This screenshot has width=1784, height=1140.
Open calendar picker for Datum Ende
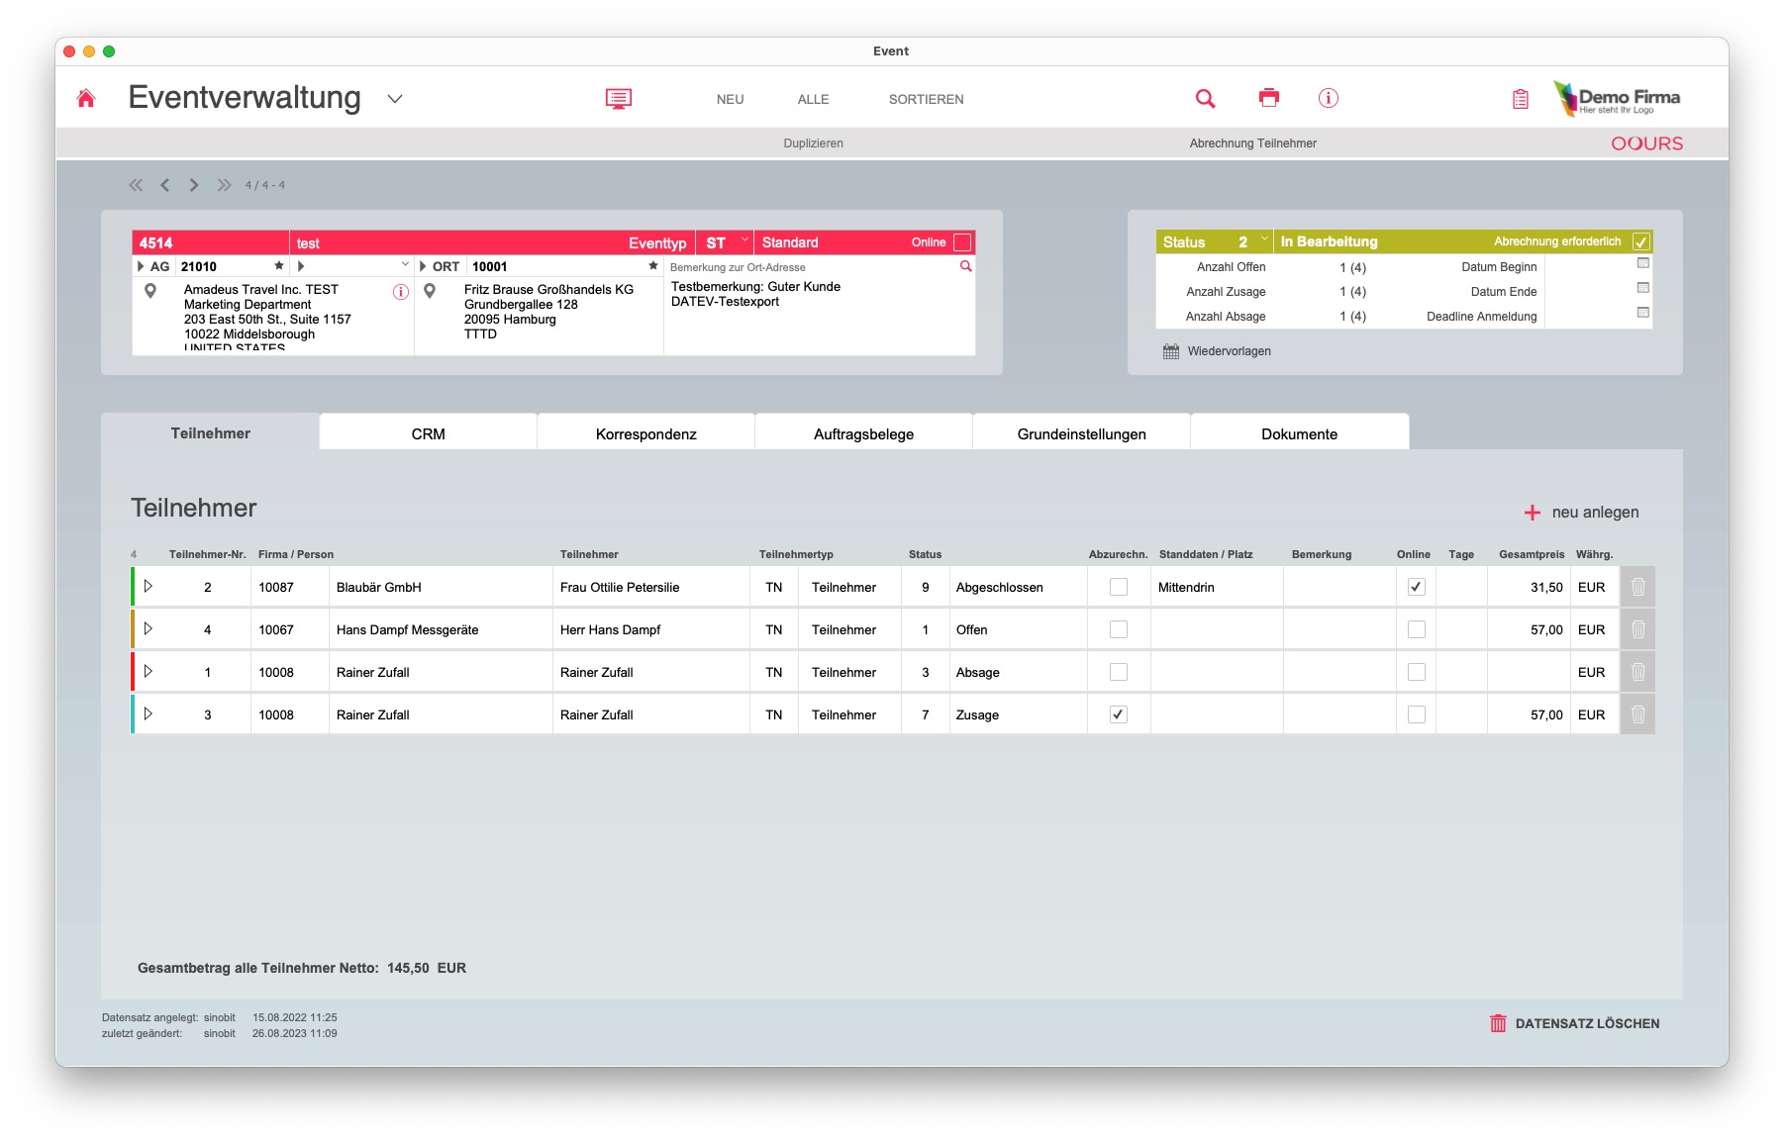coord(1643,288)
